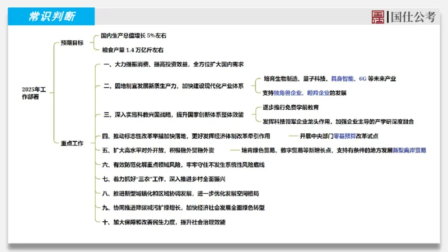The height and width of the screenshot is (252, 448).
Task: Select the 预期目标 branch node
Action: point(72,43)
